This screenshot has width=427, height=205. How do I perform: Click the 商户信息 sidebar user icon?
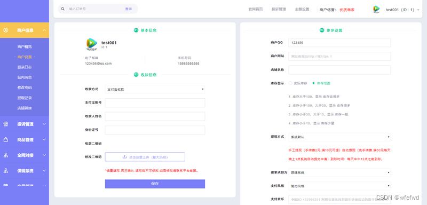coord(6,30)
